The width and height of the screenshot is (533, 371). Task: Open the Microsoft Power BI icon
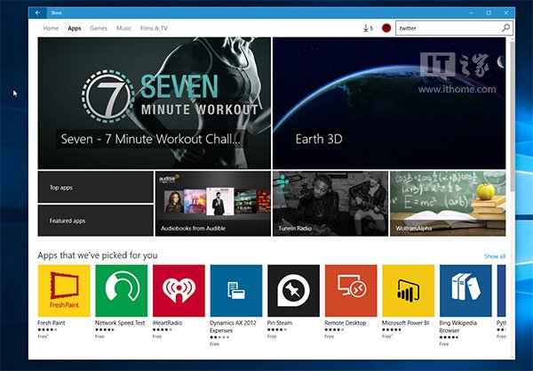click(x=409, y=291)
